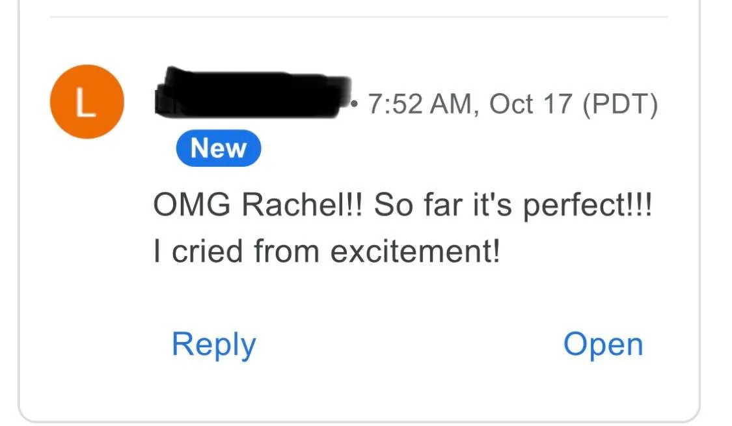Click the word perfect!!! in the message
Image resolution: width=732 pixels, height=426 pixels.
pos(588,206)
